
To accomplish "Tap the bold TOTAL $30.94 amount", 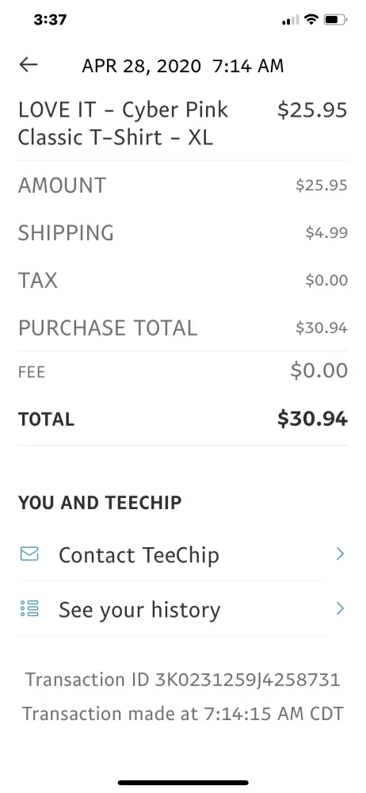I will click(x=312, y=419).
